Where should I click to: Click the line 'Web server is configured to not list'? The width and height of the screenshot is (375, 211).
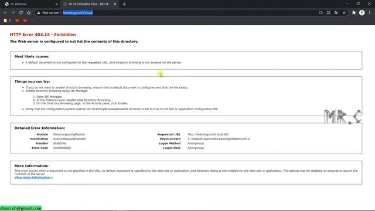click(74, 42)
